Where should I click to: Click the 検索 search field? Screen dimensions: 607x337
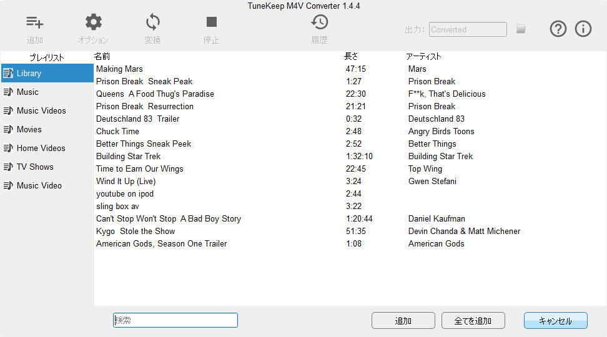click(x=175, y=320)
